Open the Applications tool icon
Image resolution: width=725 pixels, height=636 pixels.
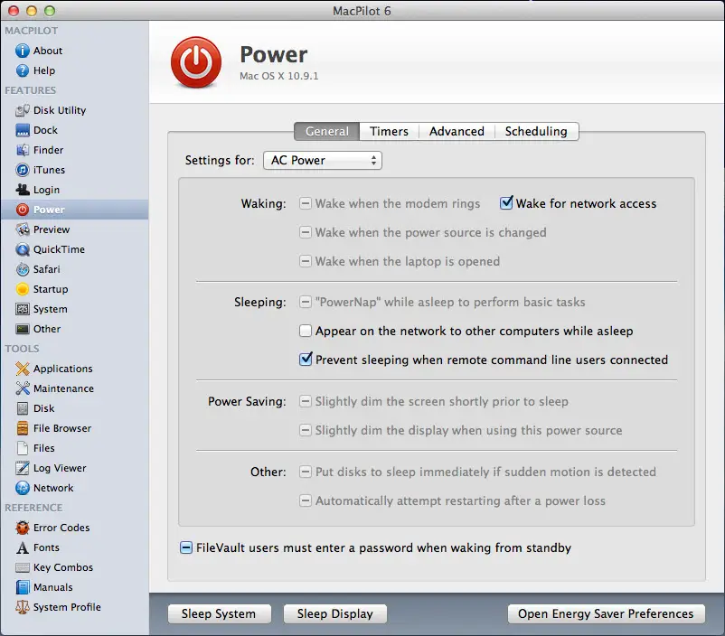pos(23,369)
